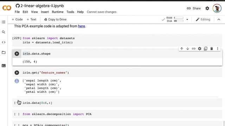Click into the iris.data[0:6,:] code cell
The image size is (225, 126).
coord(117,103)
